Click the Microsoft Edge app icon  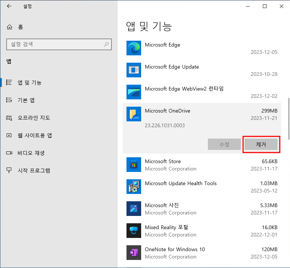[133, 48]
